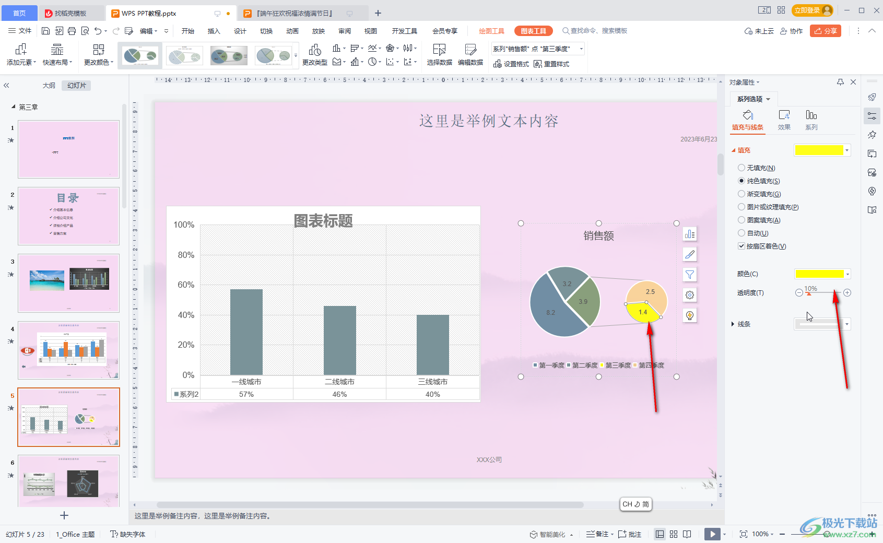The image size is (883, 543).
Task: Select Picture or Texture Fill radio option
Action: pos(741,207)
